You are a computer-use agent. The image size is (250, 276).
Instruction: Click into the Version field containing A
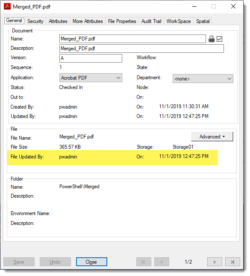point(91,58)
